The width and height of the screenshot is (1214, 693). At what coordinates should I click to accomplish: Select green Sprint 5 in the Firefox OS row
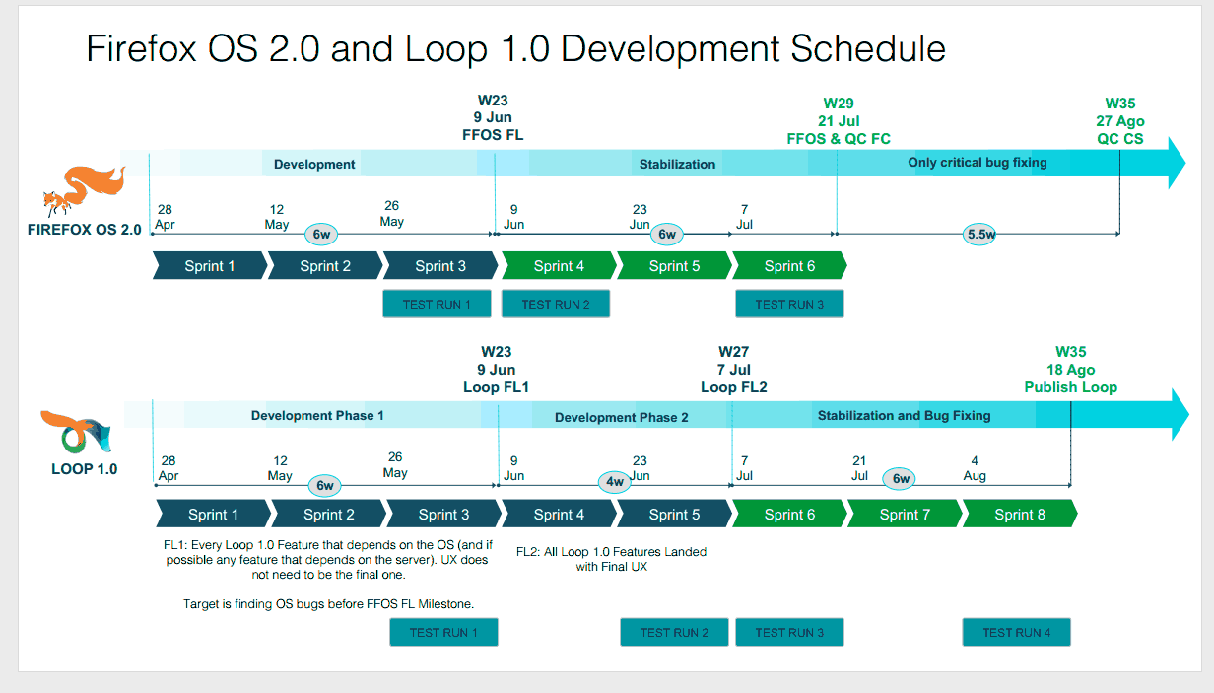[674, 266]
